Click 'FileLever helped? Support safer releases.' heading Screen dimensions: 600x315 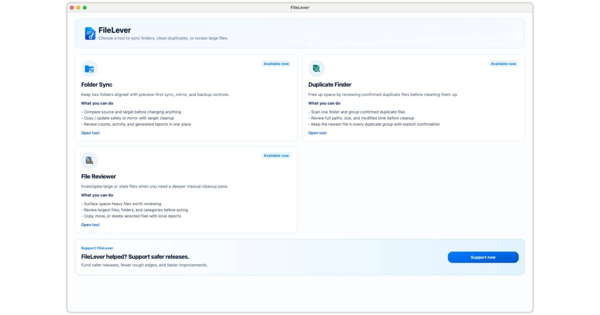pyautogui.click(x=135, y=257)
